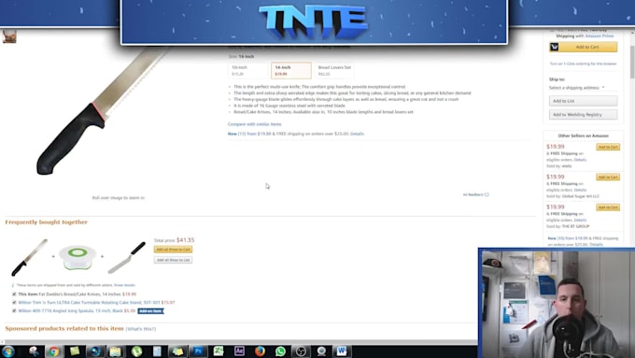Open the shipping address dropdown
Screen dimensions: 635x358
tap(577, 88)
